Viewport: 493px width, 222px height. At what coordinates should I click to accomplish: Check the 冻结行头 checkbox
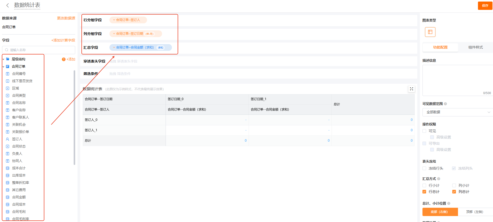pyautogui.click(x=424, y=168)
